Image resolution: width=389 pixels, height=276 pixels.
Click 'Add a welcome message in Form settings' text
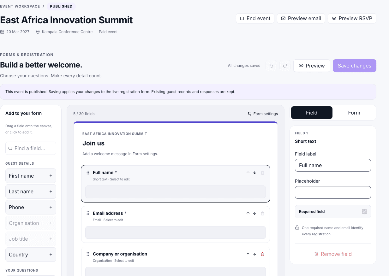(120, 154)
